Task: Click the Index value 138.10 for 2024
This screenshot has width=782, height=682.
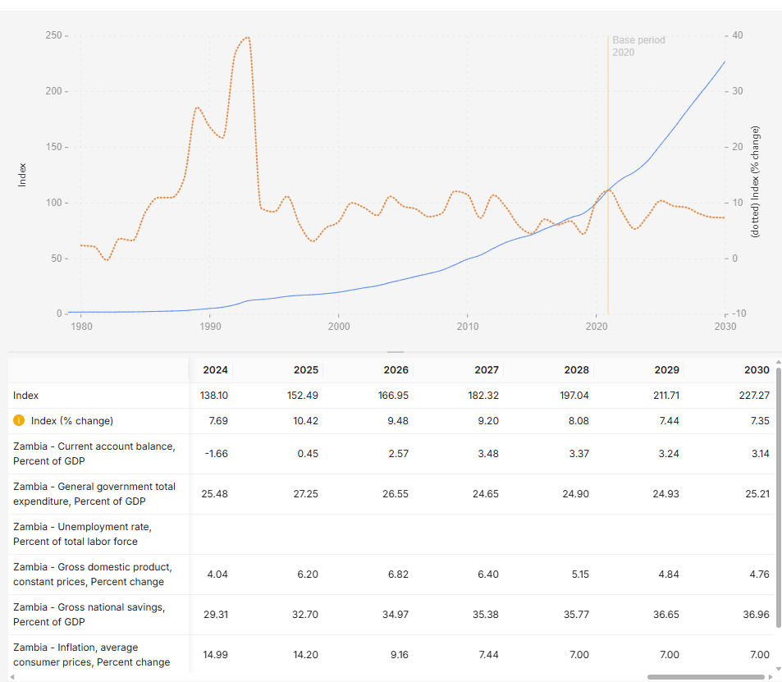Action: click(214, 396)
